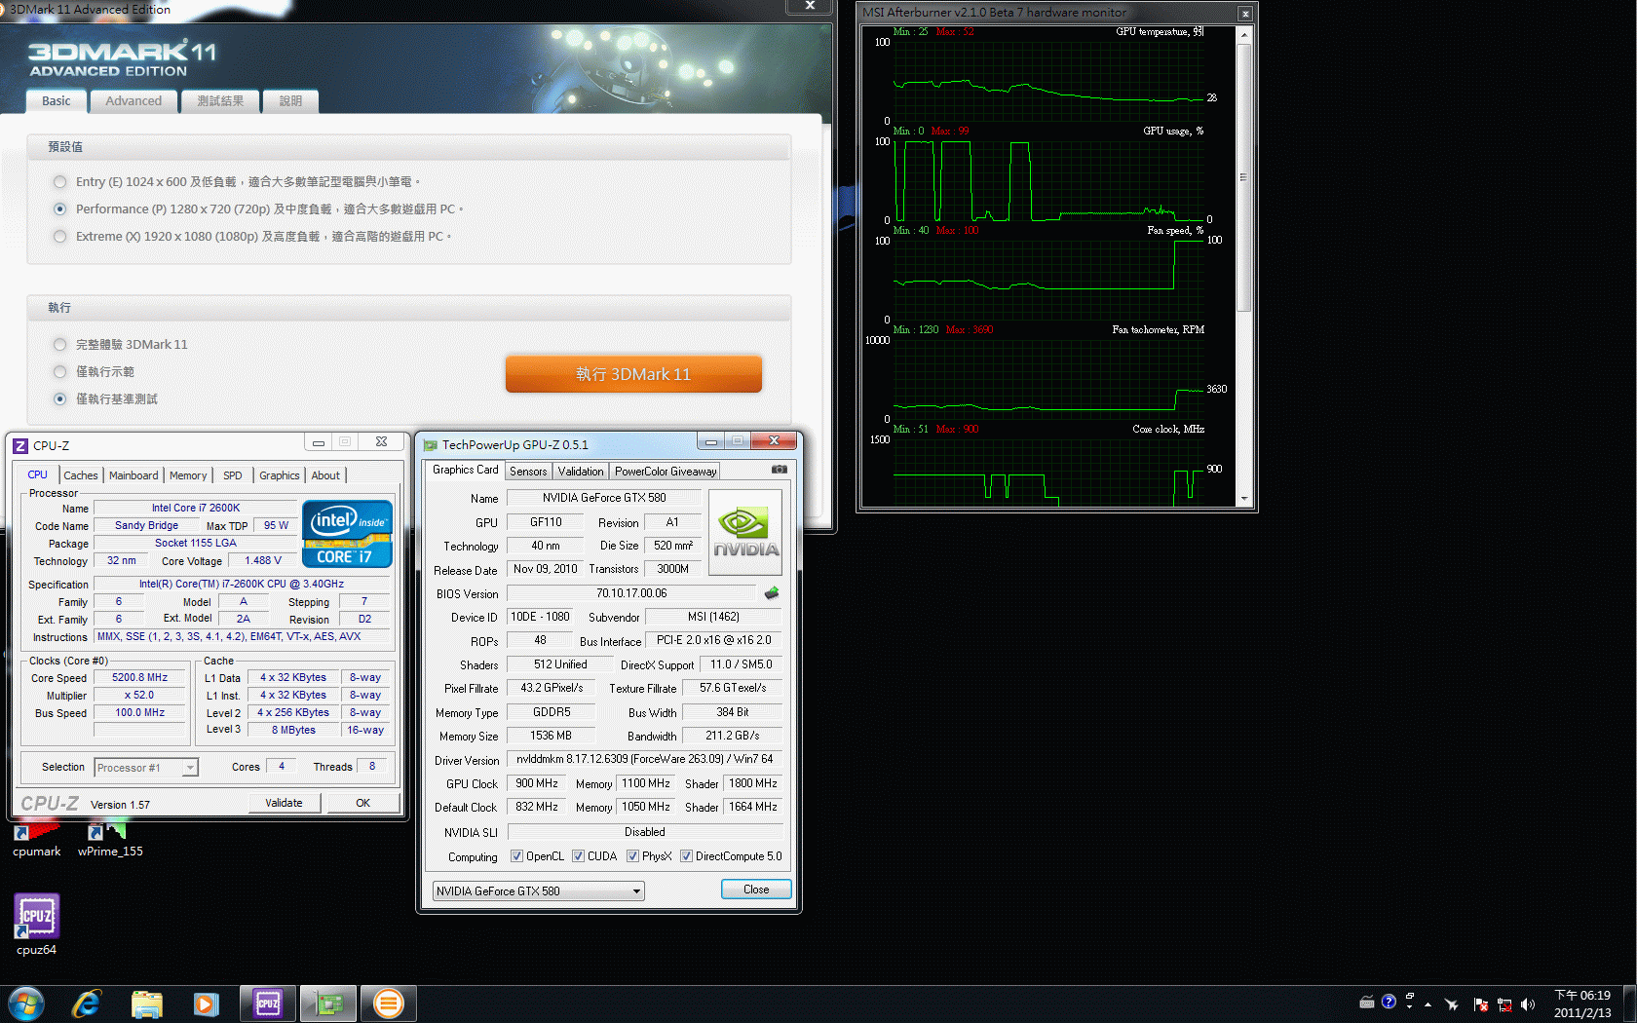Switch to CPU-Z taskbar button
The image size is (1637, 1023).
coord(268,1004)
